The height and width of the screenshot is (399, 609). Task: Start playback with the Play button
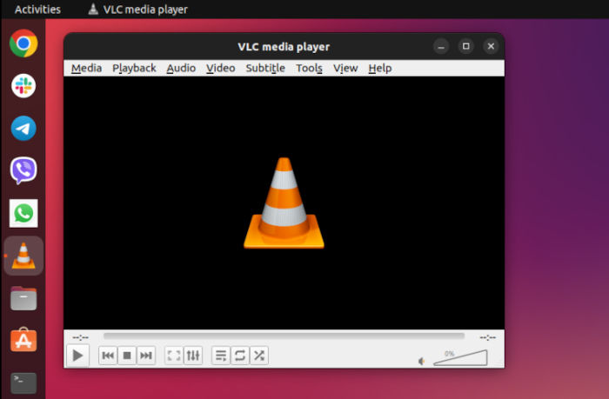tap(77, 356)
